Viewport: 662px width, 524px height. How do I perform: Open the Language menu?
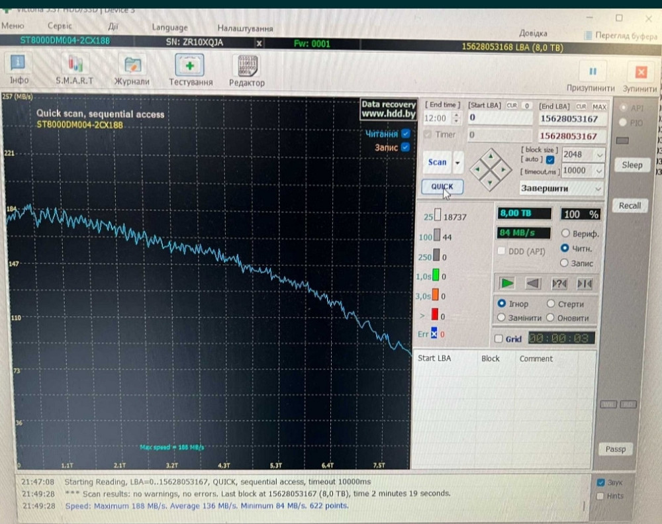pyautogui.click(x=169, y=27)
